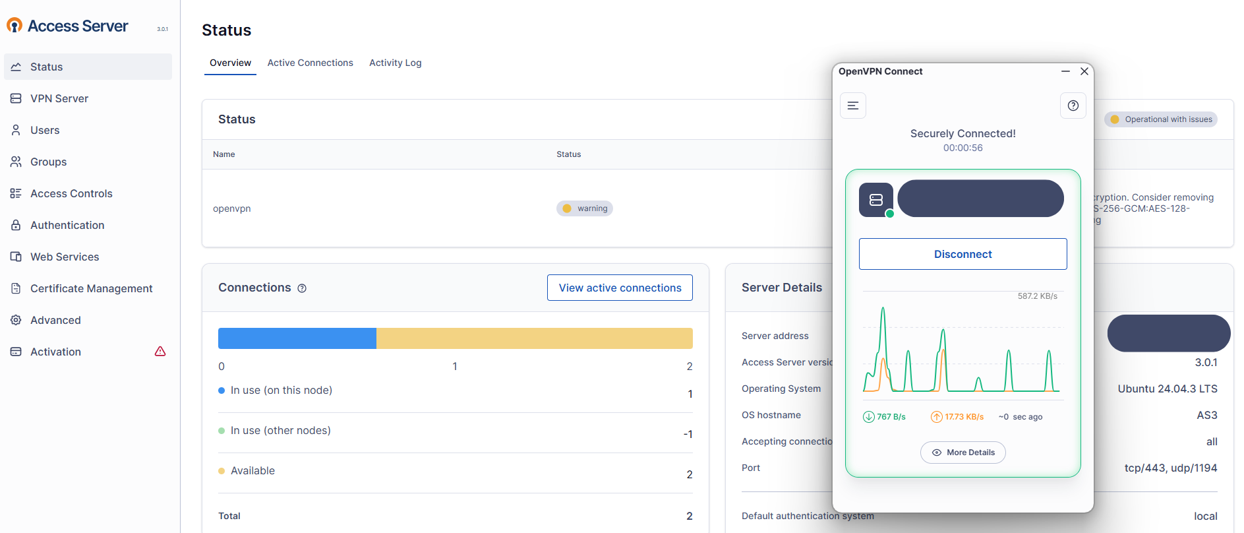
Task: Click the upload speed arrow icon
Action: click(937, 417)
